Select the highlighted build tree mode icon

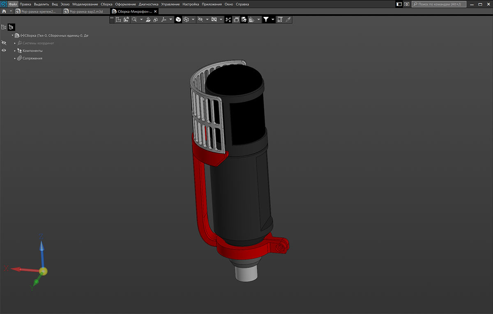tap(12, 27)
